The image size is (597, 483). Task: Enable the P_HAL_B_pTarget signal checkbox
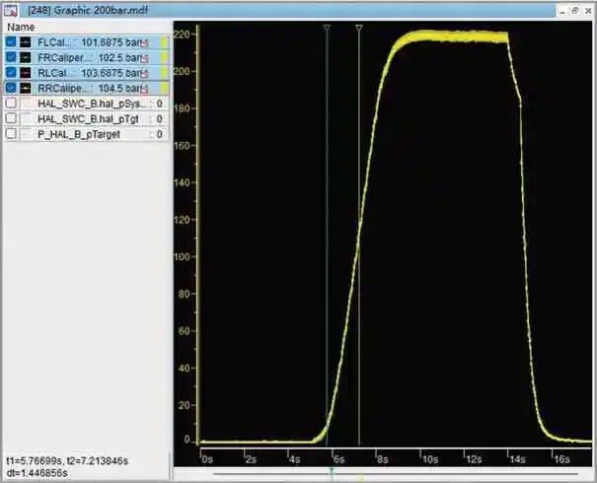pos(12,133)
